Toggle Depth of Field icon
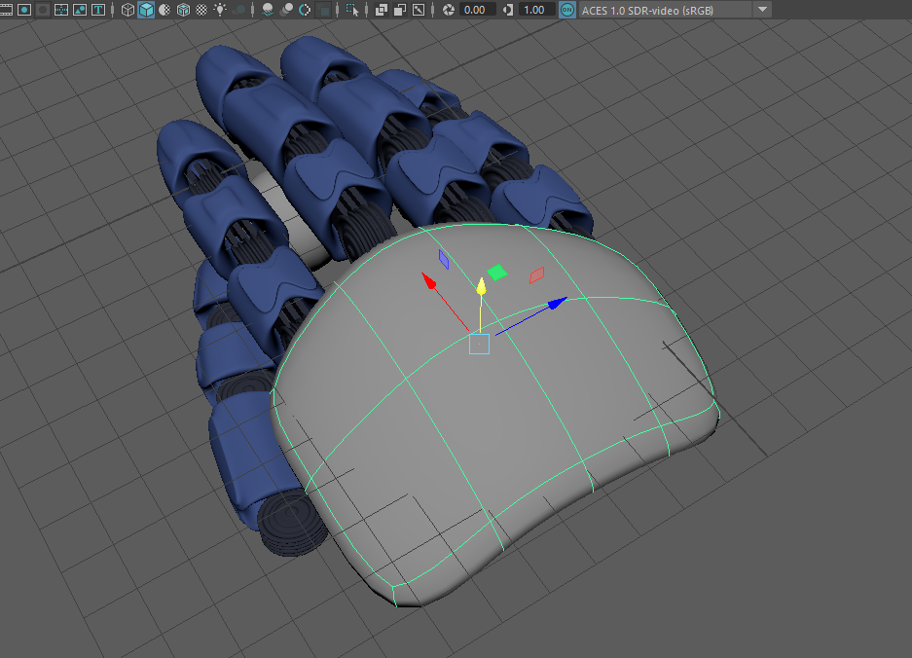The image size is (912, 658). click(323, 10)
